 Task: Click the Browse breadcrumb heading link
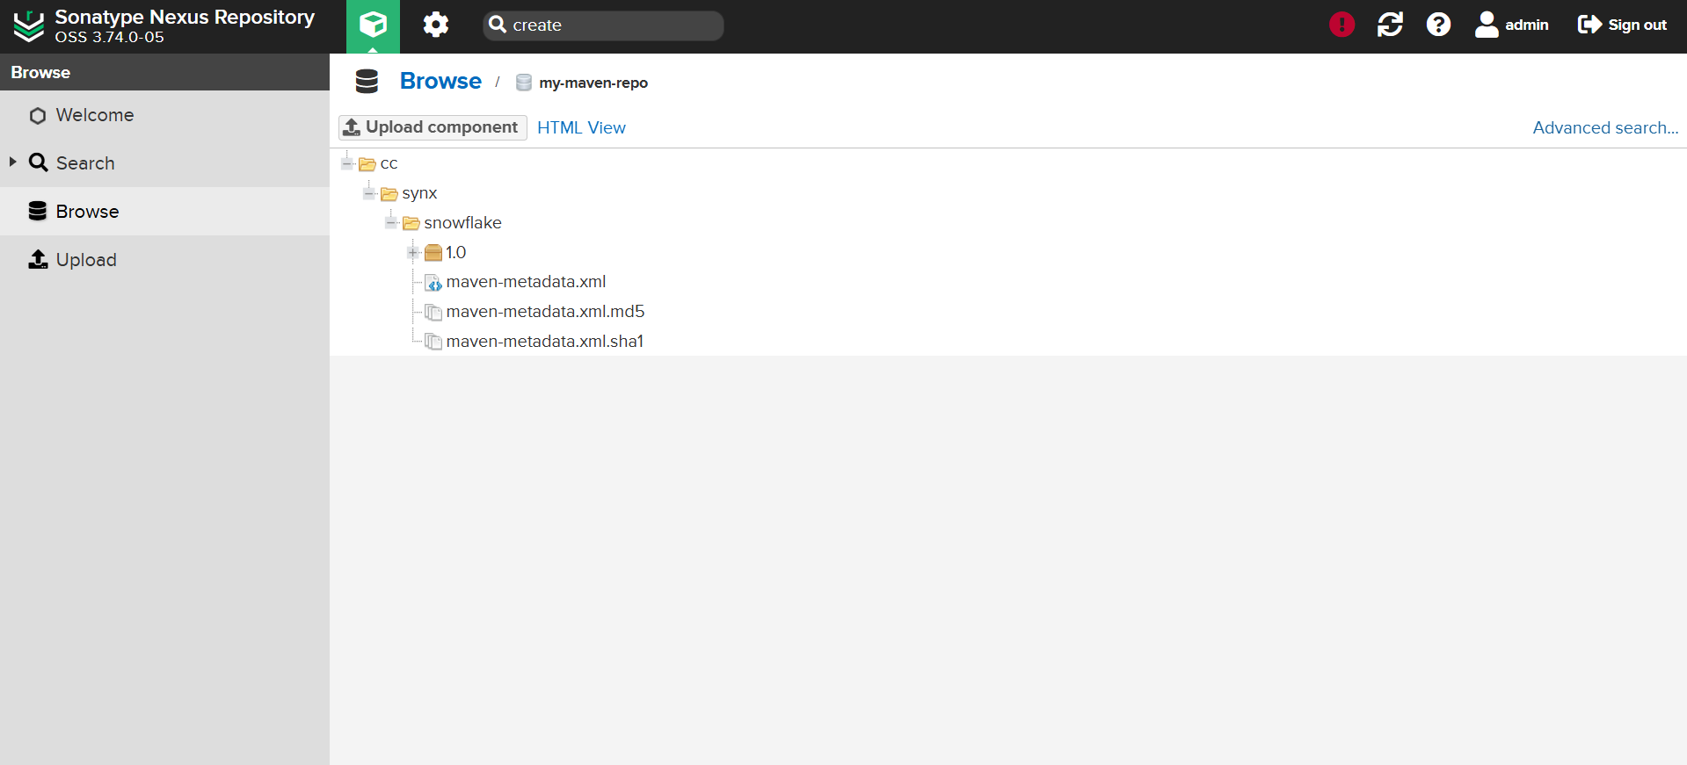[440, 81]
